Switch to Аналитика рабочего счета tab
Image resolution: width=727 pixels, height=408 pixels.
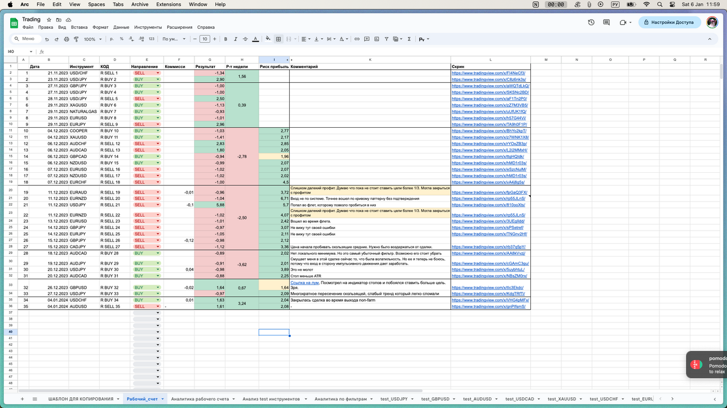click(x=200, y=399)
